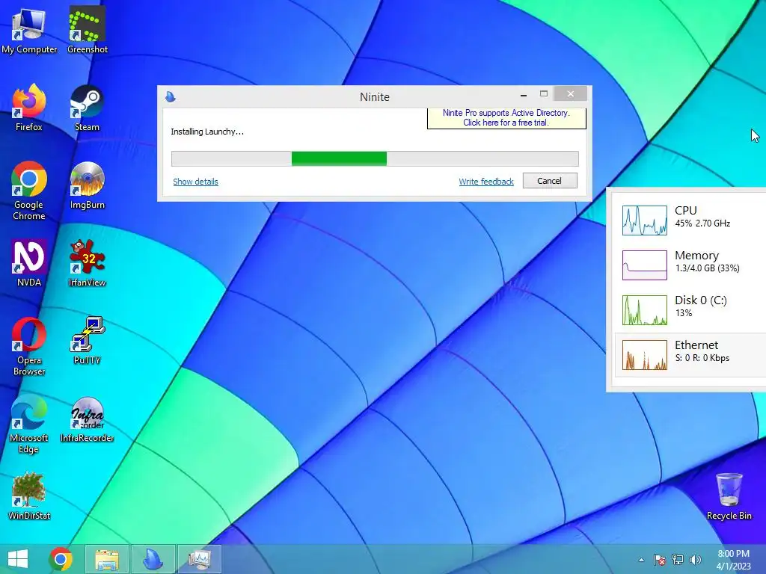Open the My Computer desktop icon
This screenshot has width=766, height=574.
click(29, 30)
